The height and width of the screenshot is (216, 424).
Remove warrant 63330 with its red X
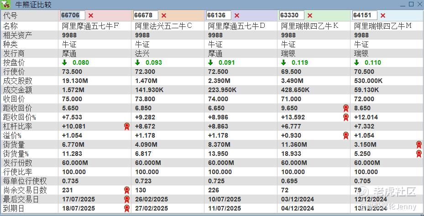(x=310, y=15)
